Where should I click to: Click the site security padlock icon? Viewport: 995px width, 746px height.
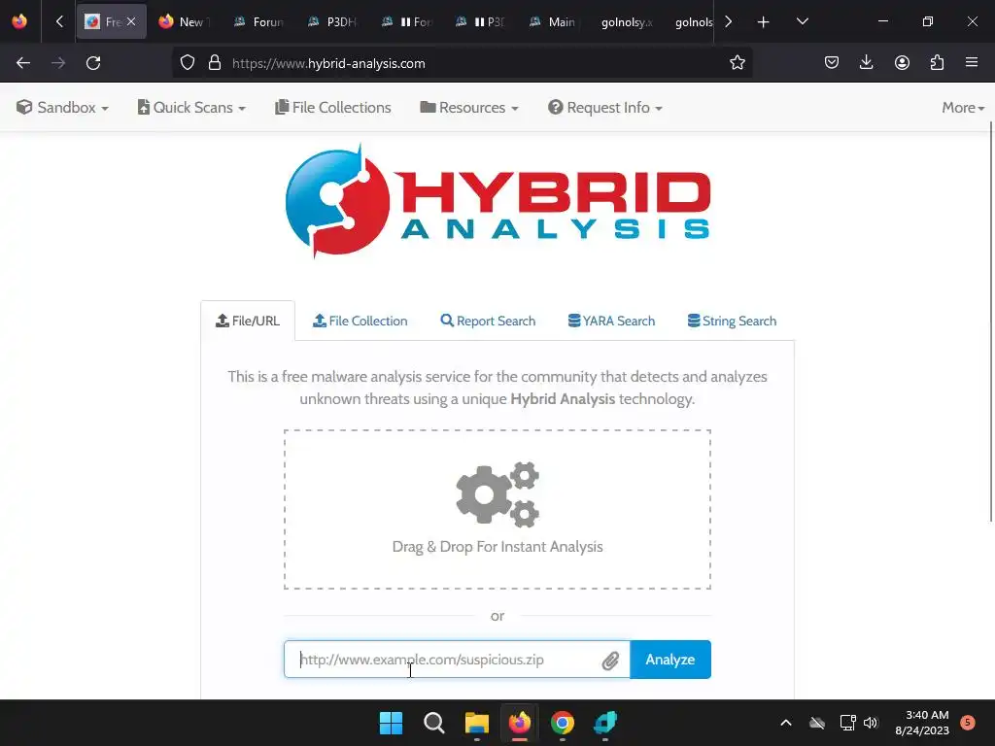tap(215, 63)
